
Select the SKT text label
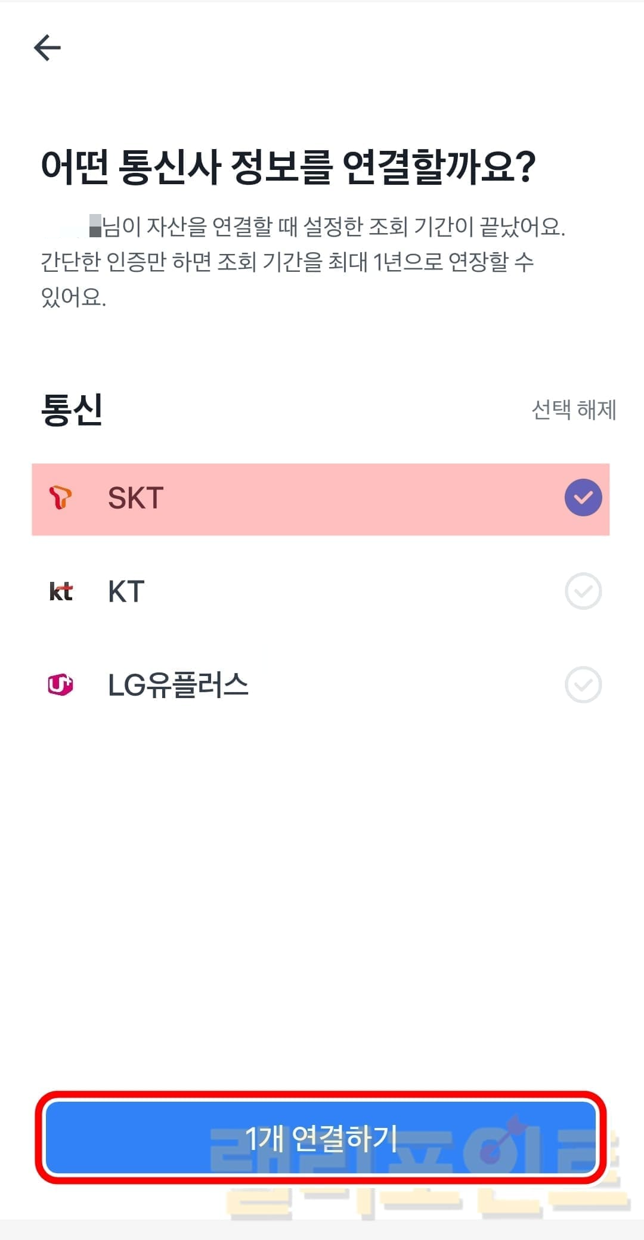(x=136, y=498)
